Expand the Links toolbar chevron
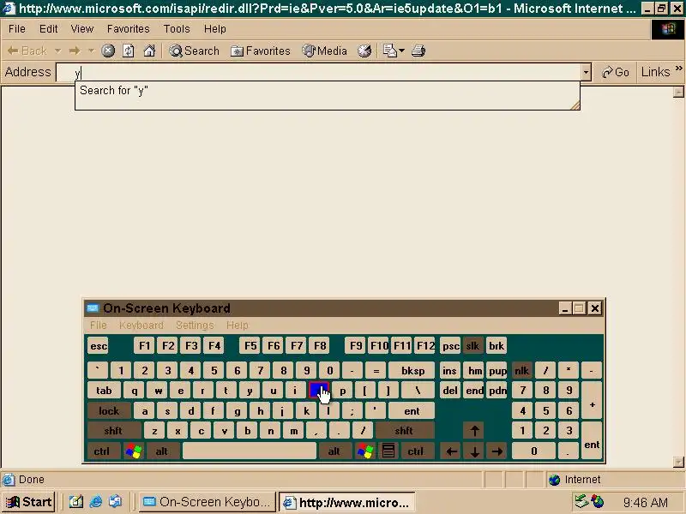The width and height of the screenshot is (686, 514). click(678, 69)
